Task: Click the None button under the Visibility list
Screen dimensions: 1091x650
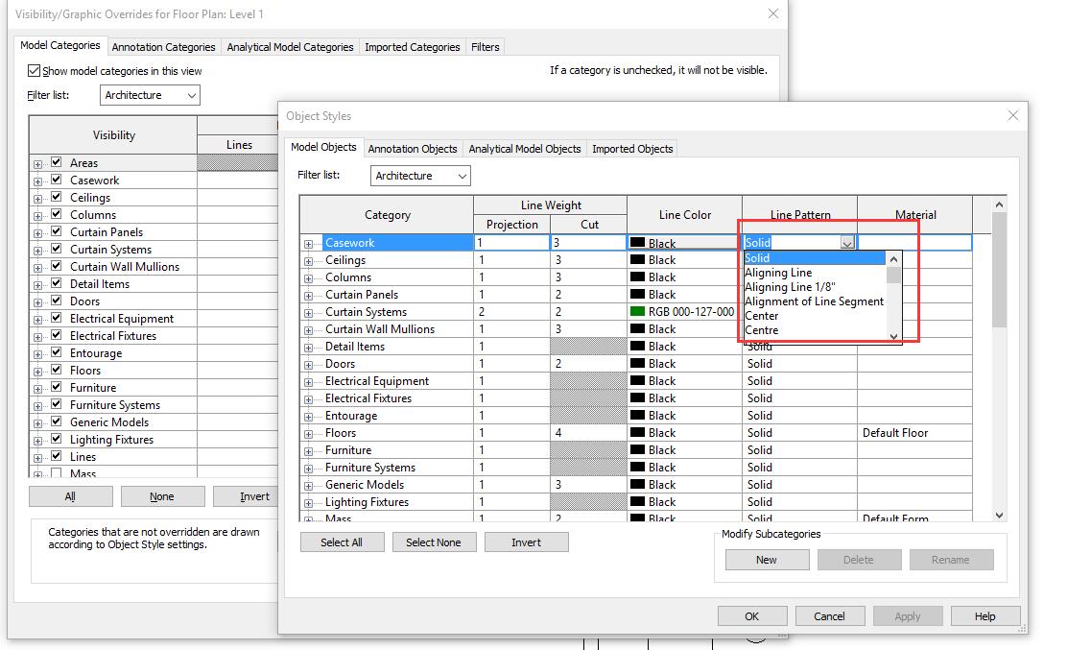Action: (x=162, y=496)
